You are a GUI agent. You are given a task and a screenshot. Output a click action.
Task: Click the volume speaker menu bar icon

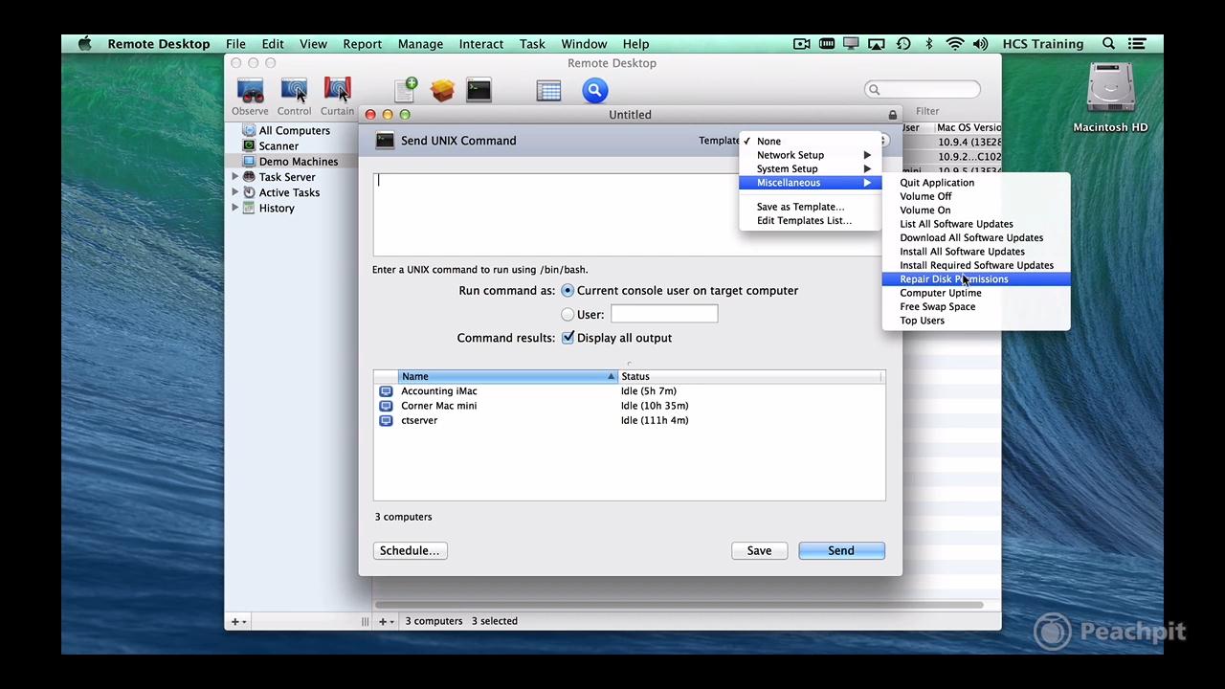(x=980, y=44)
